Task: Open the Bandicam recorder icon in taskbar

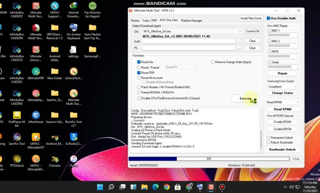Action: pos(222,187)
